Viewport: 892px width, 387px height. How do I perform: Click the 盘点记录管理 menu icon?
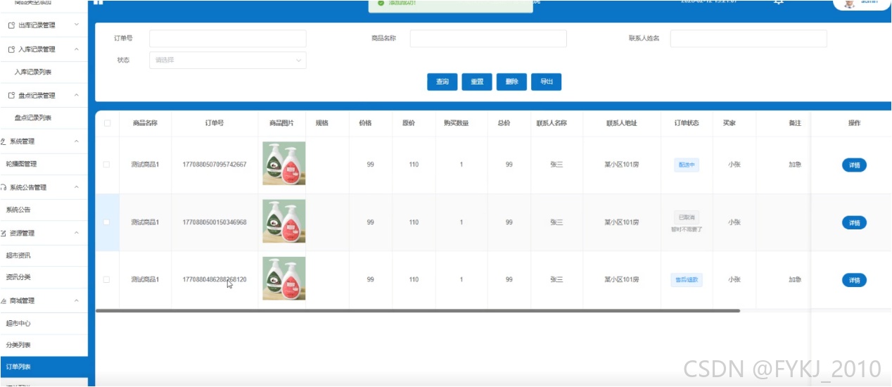coord(11,96)
